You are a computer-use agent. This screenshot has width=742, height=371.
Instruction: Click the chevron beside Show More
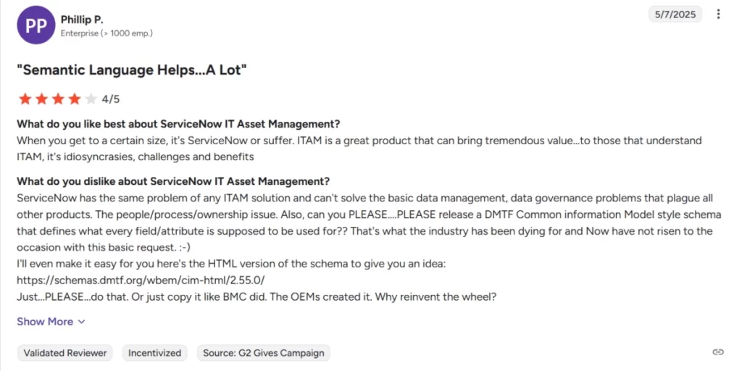click(81, 322)
